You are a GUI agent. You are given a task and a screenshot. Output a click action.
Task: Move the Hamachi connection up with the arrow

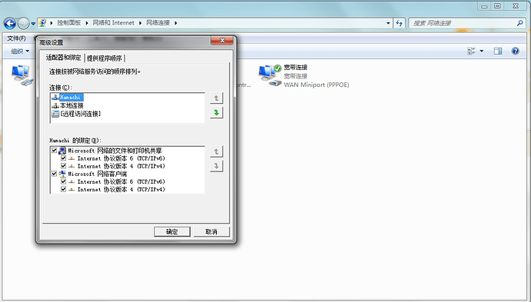coord(216,98)
